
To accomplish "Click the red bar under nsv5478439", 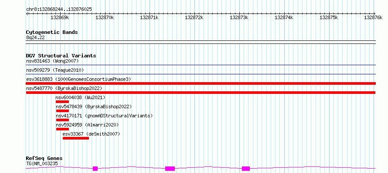I will click(62, 111).
